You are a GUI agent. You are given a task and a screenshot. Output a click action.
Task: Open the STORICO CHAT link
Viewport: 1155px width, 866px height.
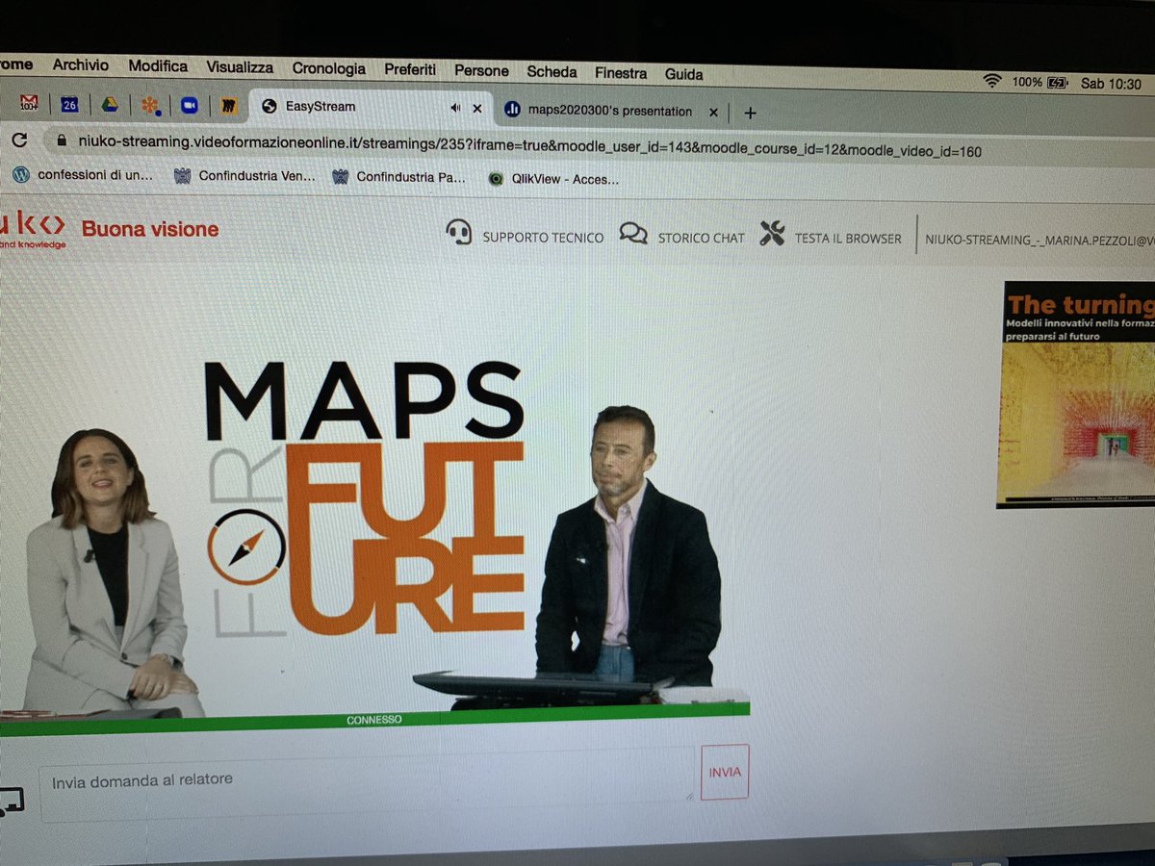click(x=702, y=238)
